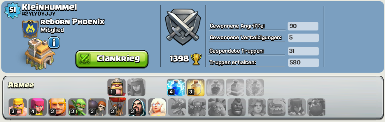Select the Healer troop icon
385x122 pixels.
click(x=157, y=107)
